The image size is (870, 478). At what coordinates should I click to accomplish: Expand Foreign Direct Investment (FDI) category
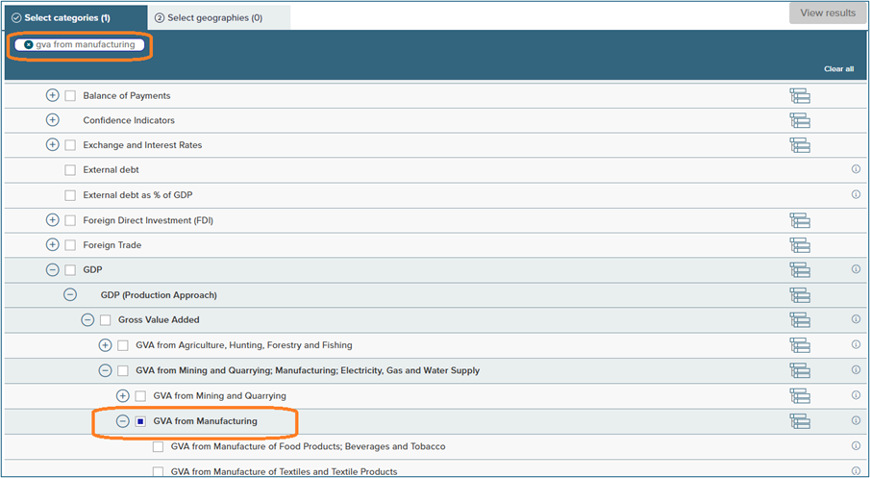[x=52, y=220]
